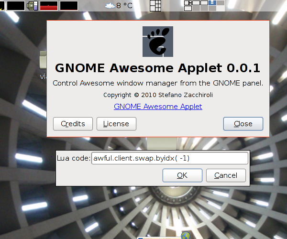Screen dimensions: 287x239
Task: Click the black monitor graph right of red
Action: click(x=69, y=6)
